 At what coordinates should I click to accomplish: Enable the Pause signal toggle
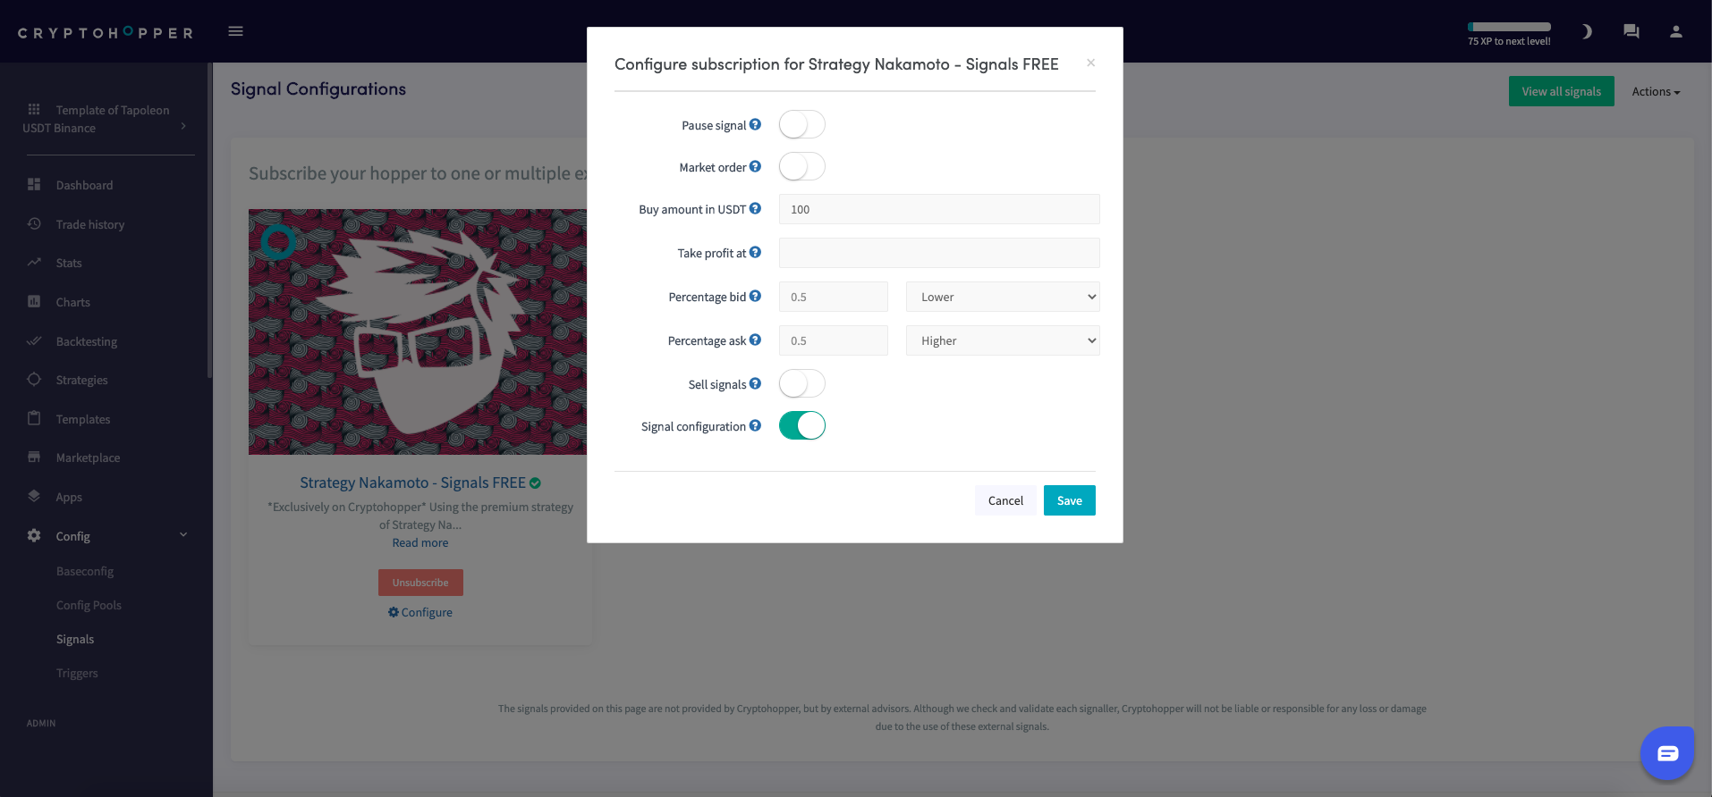tap(801, 124)
